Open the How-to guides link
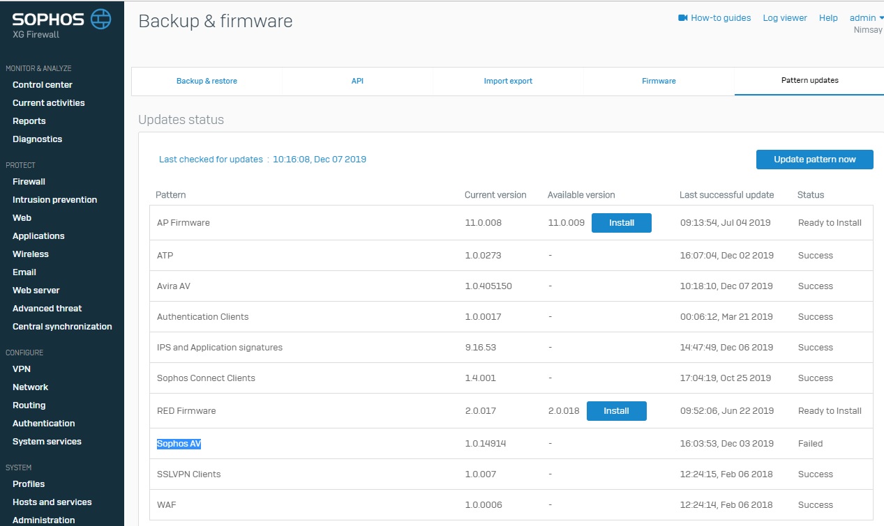Screen dimensions: 884x526 721,18
